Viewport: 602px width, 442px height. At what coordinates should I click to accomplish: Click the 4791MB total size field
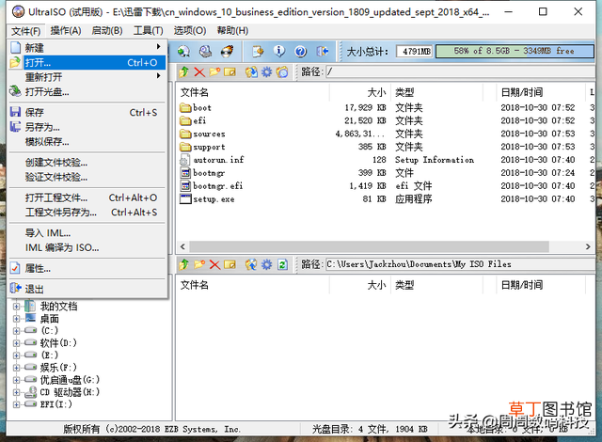pos(415,51)
